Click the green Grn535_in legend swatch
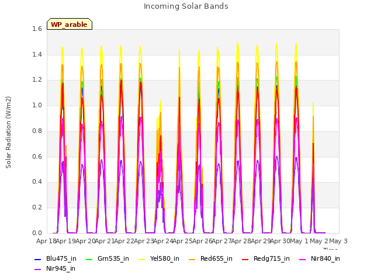Screen dimensions: 374x280 point(89,259)
